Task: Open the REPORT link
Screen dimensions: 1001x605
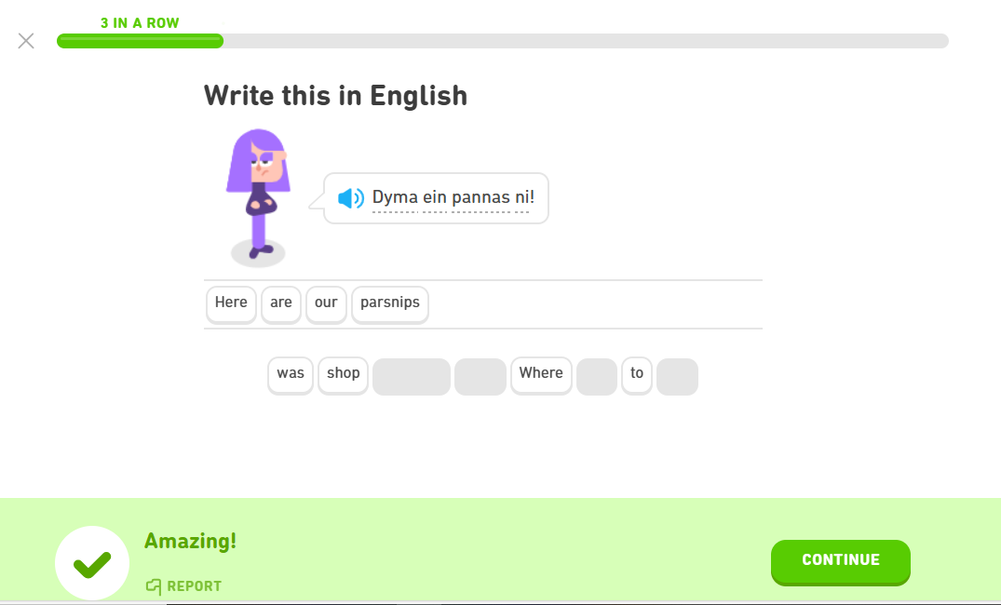Action: coord(183,585)
